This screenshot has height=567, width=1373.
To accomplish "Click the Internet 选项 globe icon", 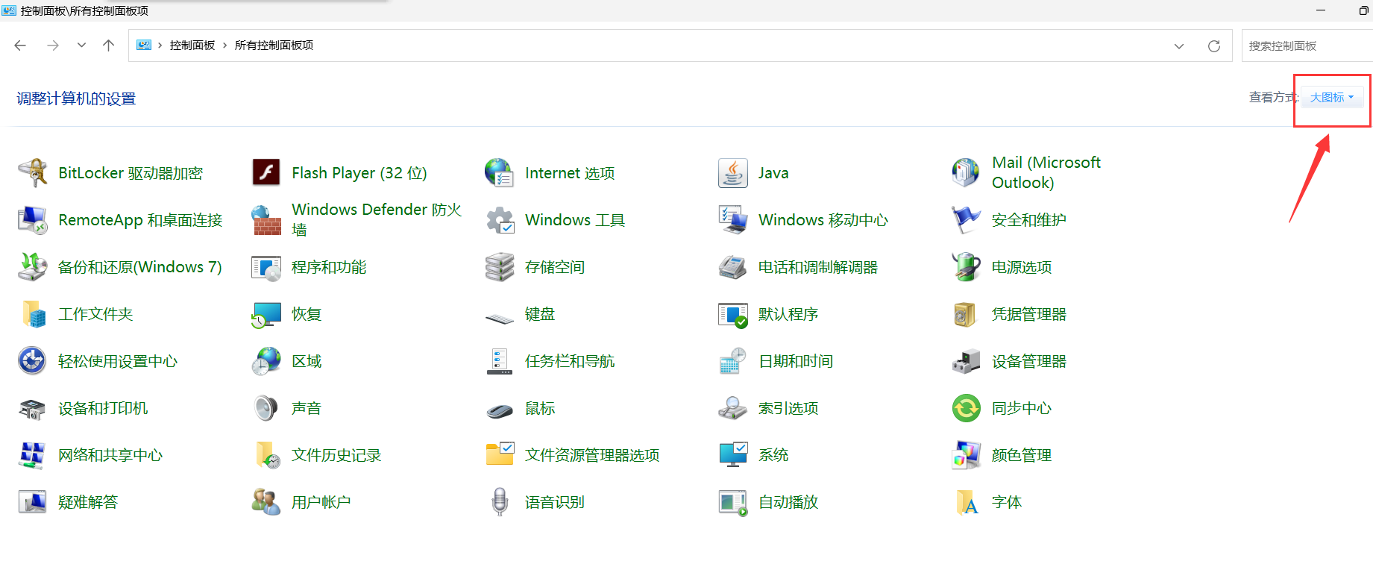I will pos(499,173).
